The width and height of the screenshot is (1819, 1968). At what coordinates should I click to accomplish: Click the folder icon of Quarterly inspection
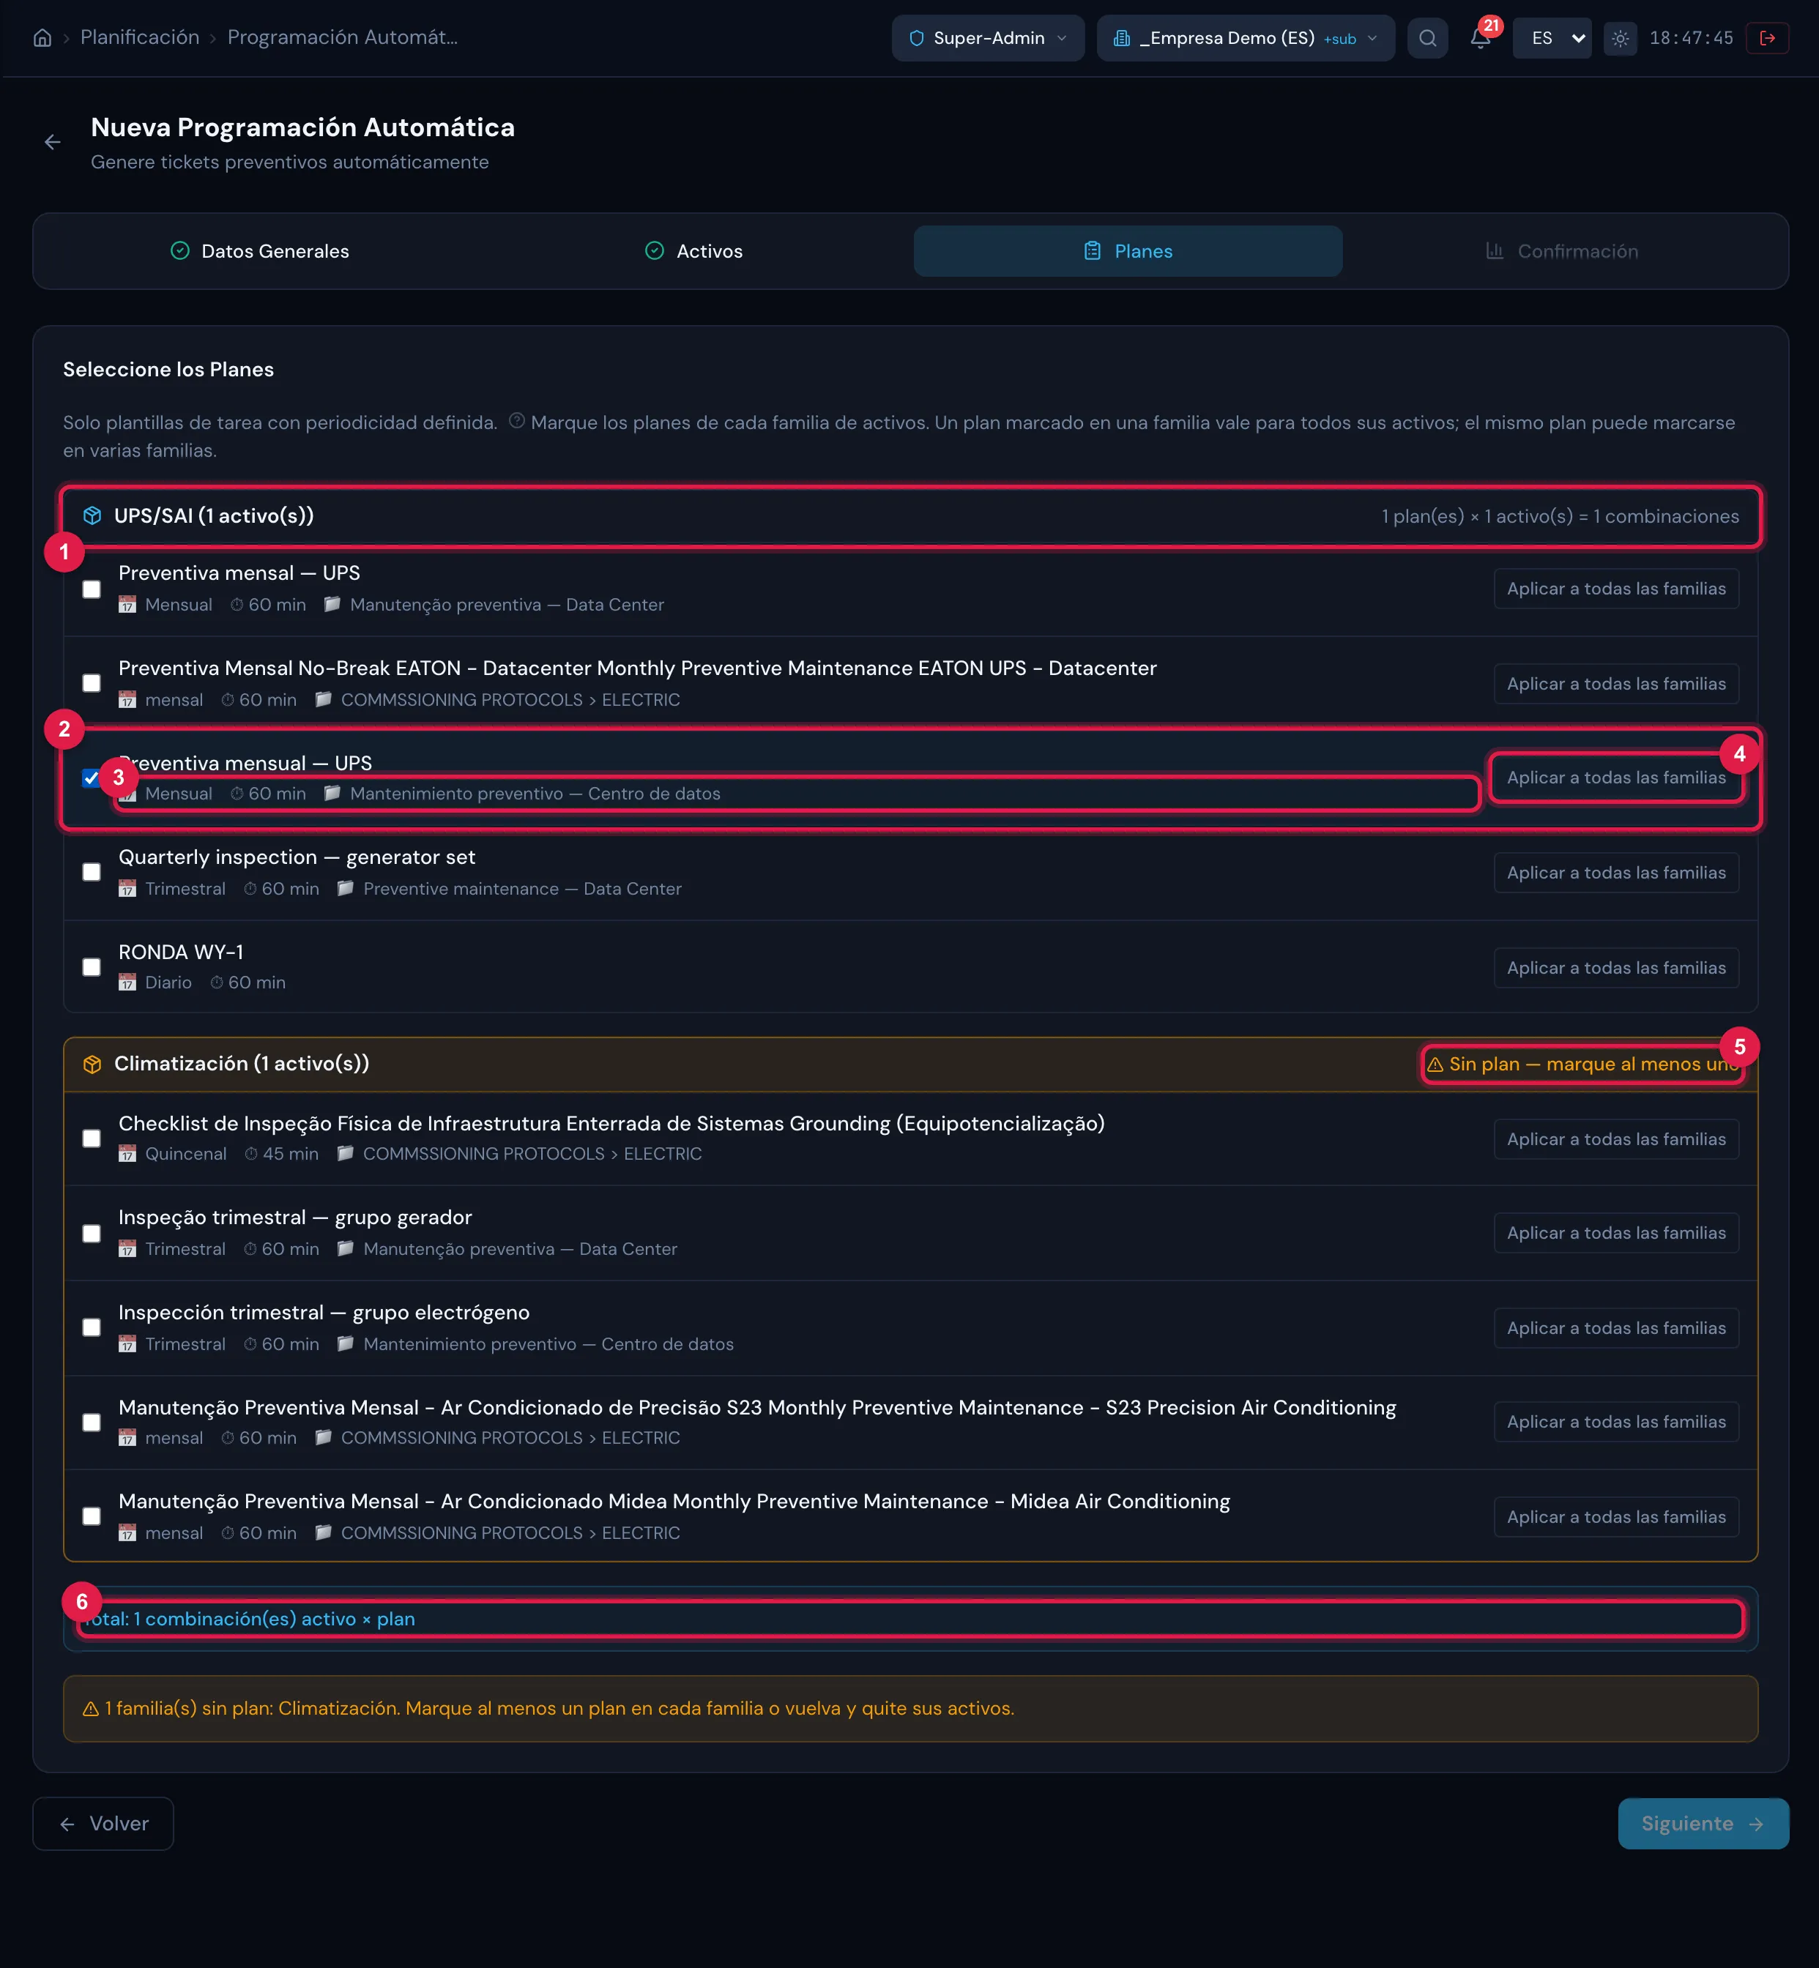[346, 887]
